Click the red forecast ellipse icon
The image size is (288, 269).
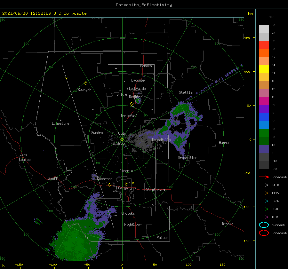[x=264, y=233]
